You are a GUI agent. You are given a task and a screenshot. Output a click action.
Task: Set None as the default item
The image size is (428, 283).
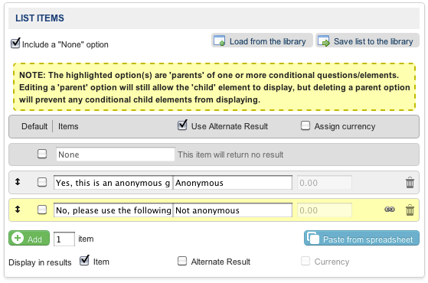pyautogui.click(x=42, y=154)
